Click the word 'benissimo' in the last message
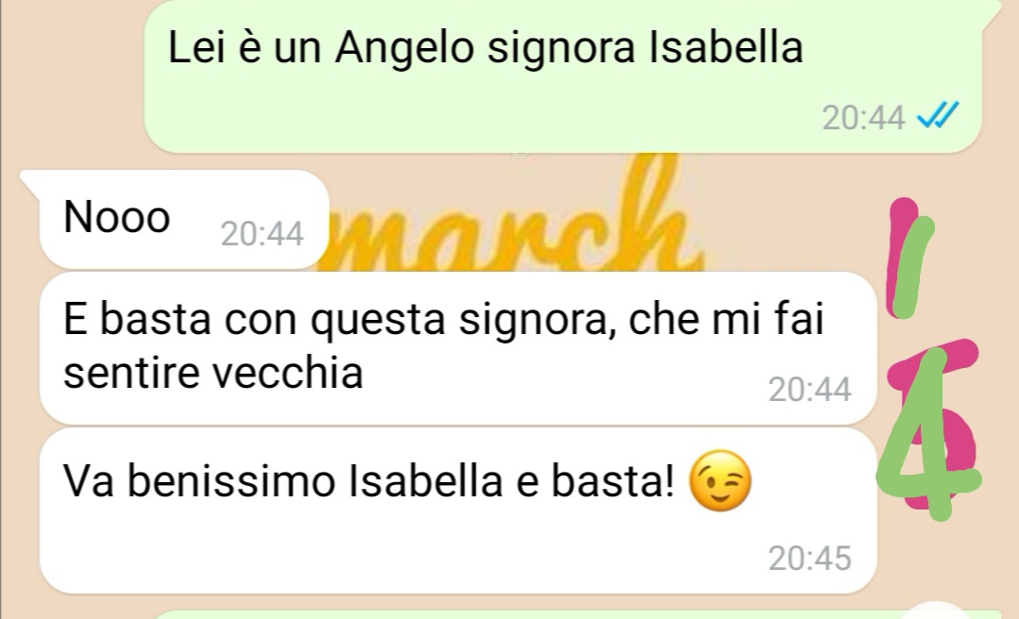The height and width of the screenshot is (619, 1019). 230,481
